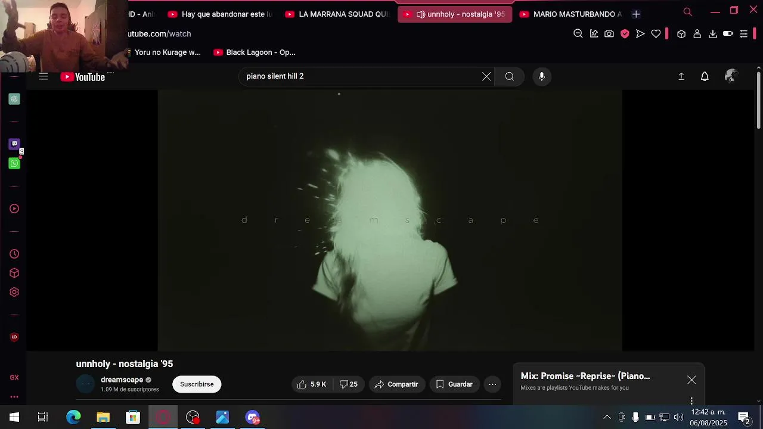Open Discord from the taskbar
Image resolution: width=763 pixels, height=429 pixels.
252,417
